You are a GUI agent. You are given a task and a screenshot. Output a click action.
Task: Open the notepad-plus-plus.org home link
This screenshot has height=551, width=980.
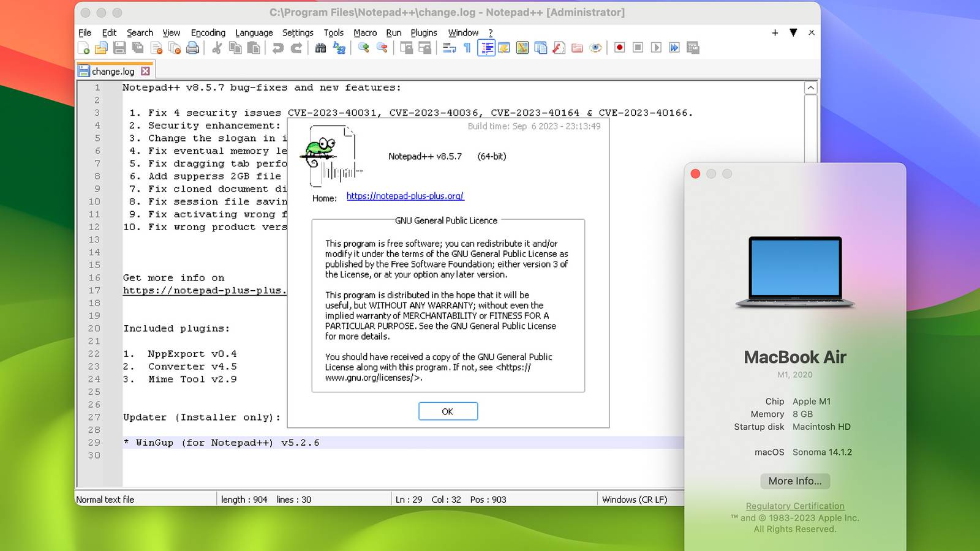pyautogui.click(x=405, y=196)
